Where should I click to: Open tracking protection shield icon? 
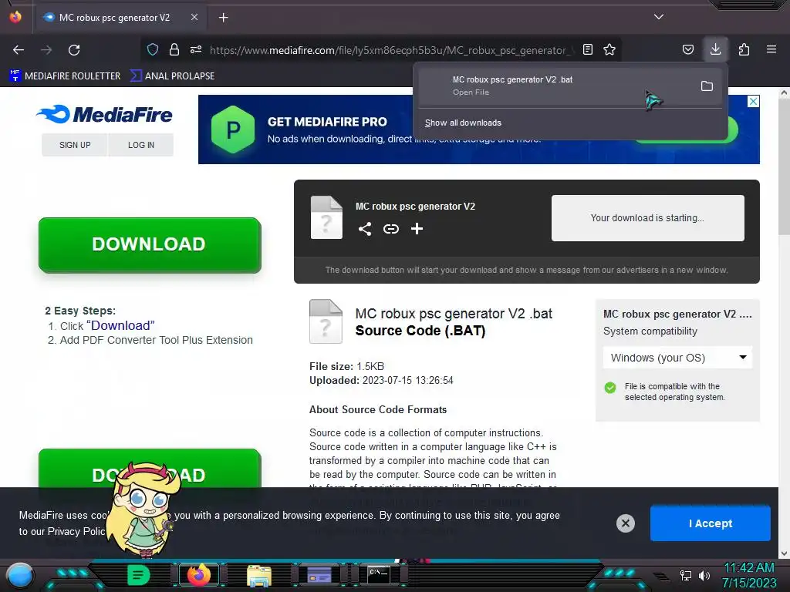(x=153, y=49)
